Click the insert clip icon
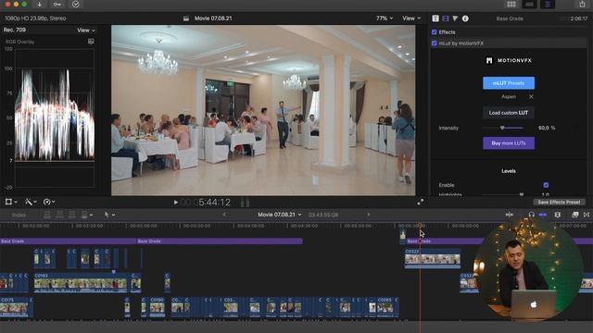593x333 pixels. tap(59, 215)
